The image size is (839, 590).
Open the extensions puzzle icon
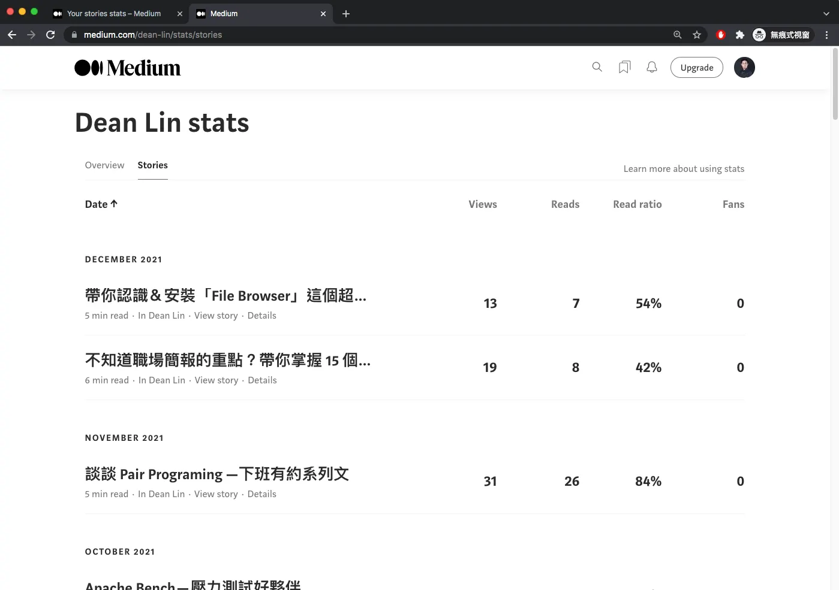tap(740, 35)
